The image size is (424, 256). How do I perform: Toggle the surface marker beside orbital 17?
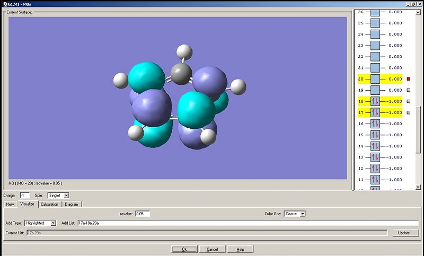tap(409, 112)
